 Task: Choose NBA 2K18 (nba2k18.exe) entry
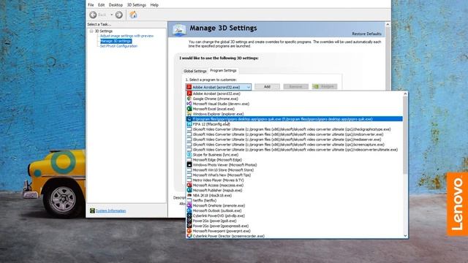(x=294, y=195)
